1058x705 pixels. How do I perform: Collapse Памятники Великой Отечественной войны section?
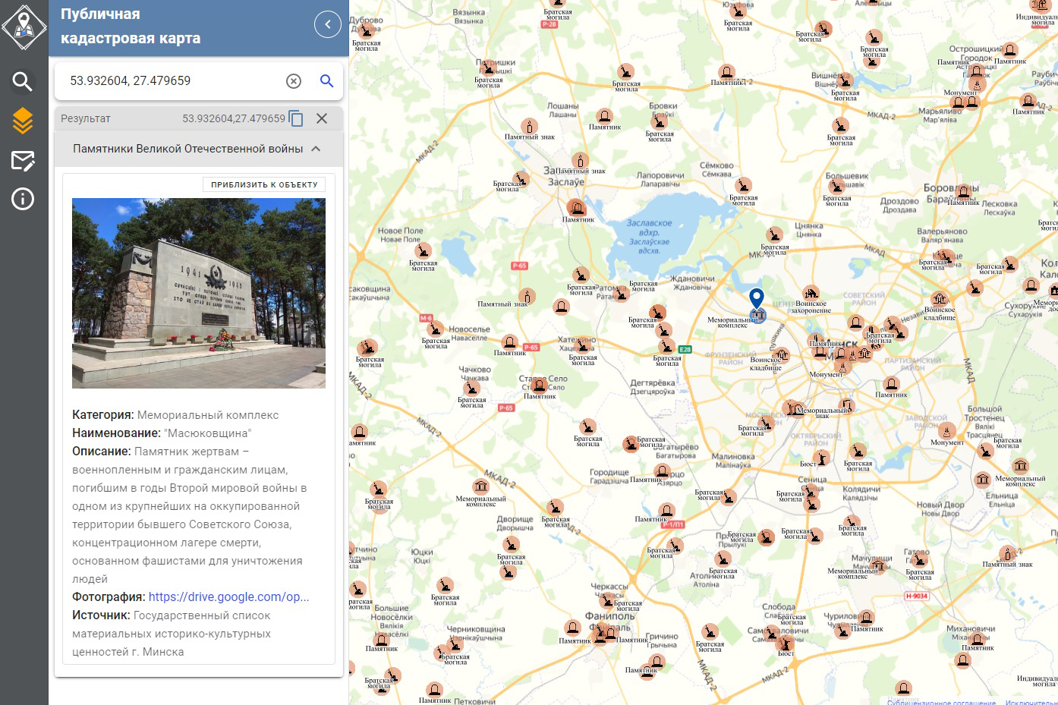316,149
